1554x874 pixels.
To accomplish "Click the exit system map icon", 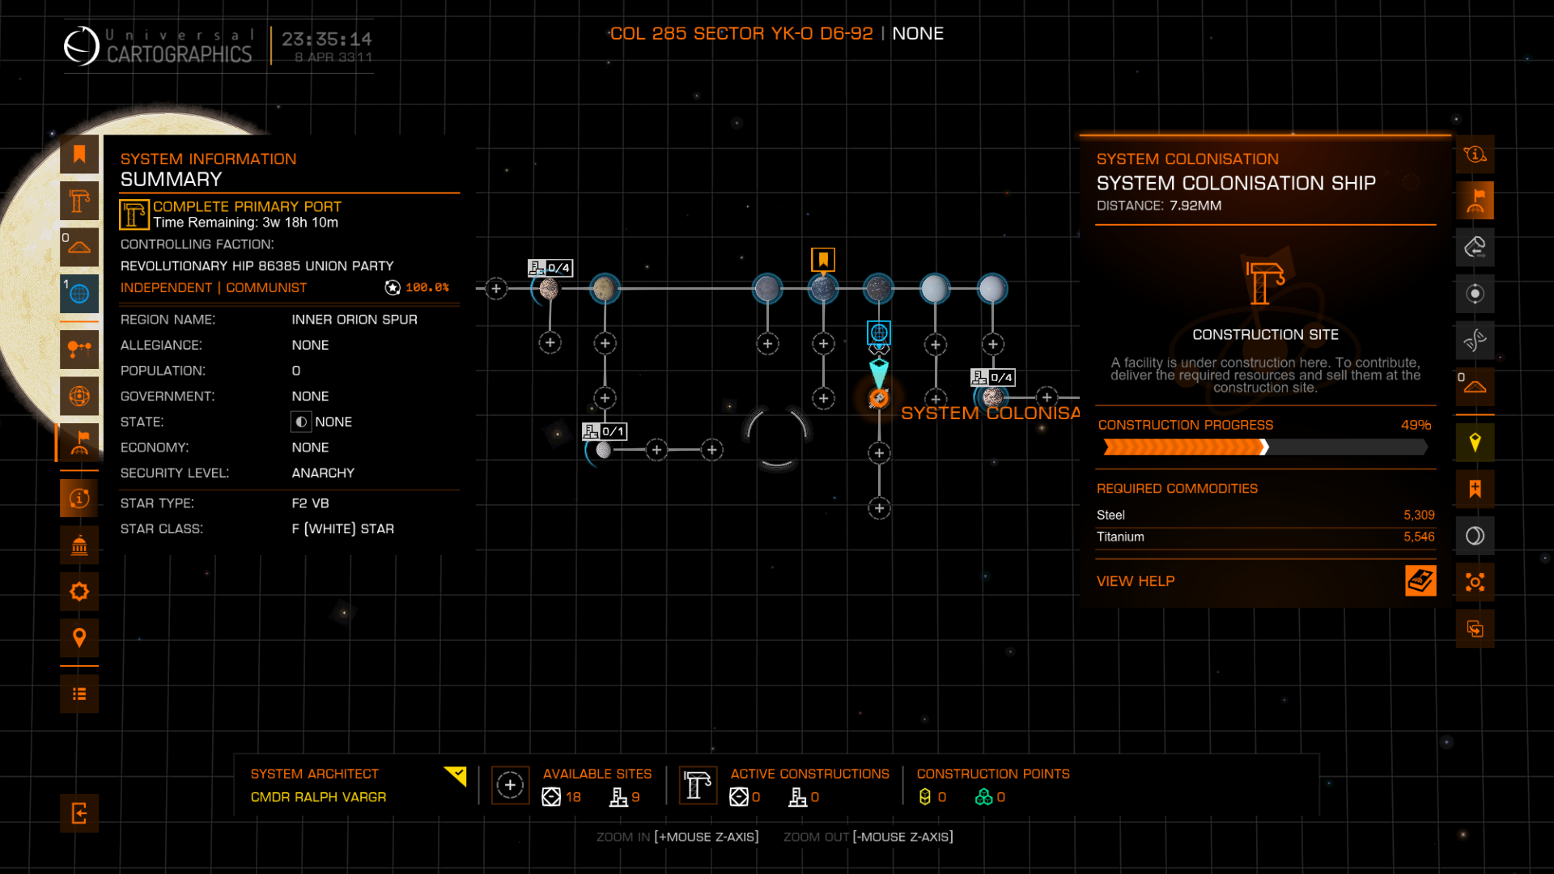I will pos(79,813).
